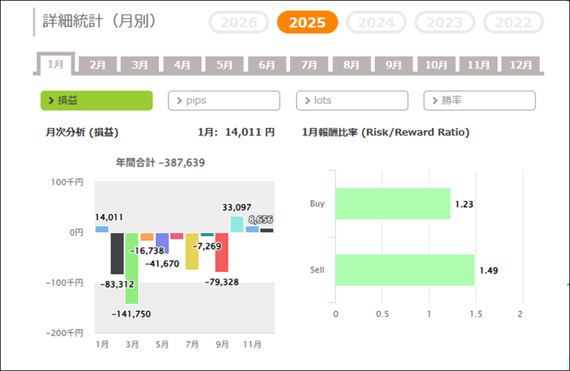Switch the analysis to pips
Image resolution: width=570 pixels, height=371 pixels.
[x=224, y=101]
